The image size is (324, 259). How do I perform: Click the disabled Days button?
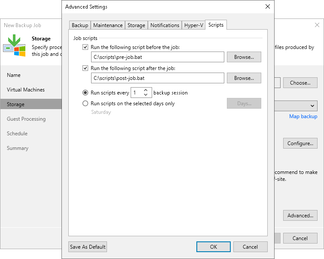(244, 103)
